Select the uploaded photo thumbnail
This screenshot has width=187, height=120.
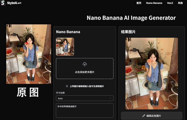[x=65, y=47]
